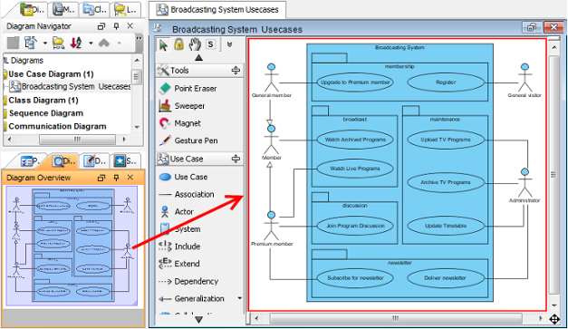Restore the Diagram Navigator pane
568x329 pixels.
pyautogui.click(x=101, y=26)
